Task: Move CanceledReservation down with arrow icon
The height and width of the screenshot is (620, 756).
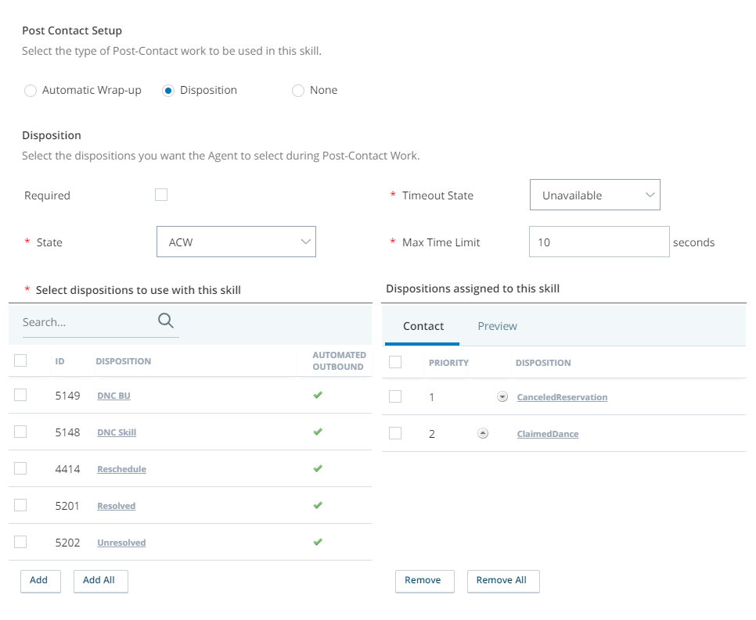Action: (502, 397)
